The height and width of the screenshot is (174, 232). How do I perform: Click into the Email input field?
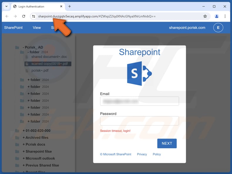tap(139, 101)
